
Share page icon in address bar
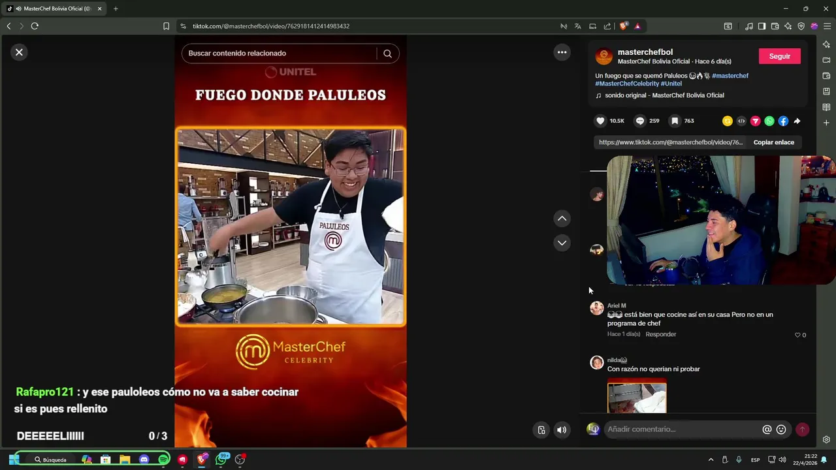(607, 26)
